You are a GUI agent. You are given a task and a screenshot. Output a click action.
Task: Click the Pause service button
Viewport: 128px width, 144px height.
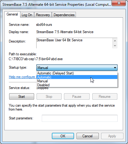[x=77, y=97]
